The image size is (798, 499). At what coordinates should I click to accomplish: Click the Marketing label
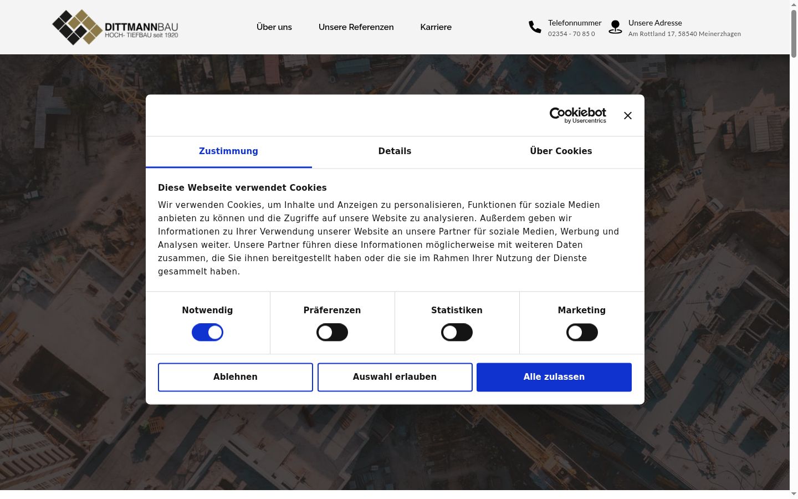(x=582, y=310)
